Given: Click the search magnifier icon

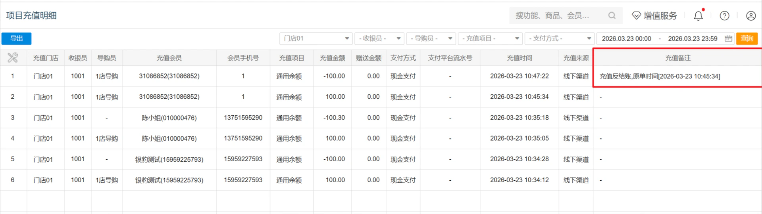Looking at the screenshot, I should 612,15.
